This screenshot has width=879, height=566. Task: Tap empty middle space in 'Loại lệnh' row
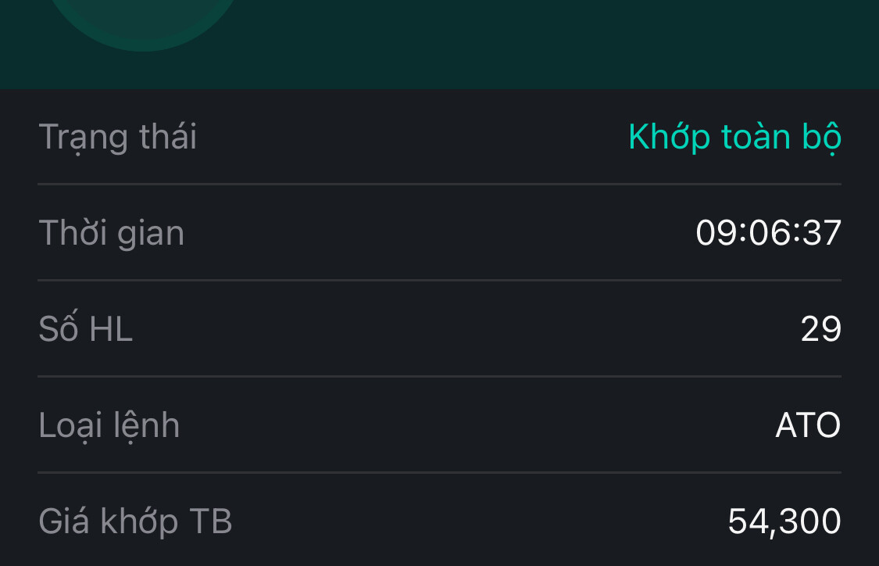(469, 425)
